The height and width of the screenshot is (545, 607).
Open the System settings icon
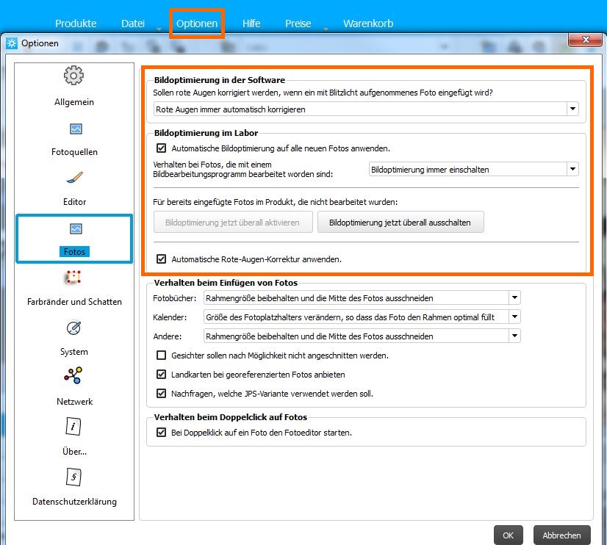(x=73, y=328)
